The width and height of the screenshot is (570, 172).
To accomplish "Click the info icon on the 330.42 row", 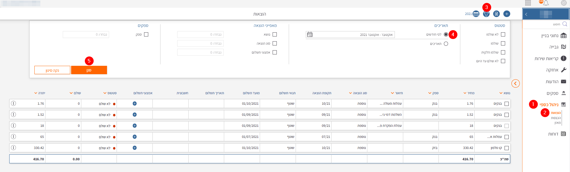I will click(13, 148).
